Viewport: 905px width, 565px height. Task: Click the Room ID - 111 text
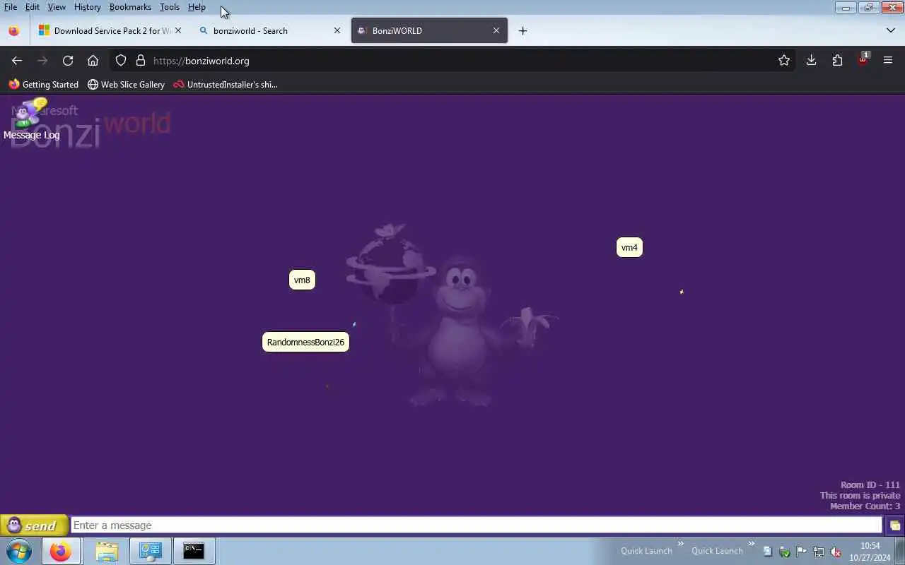870,484
